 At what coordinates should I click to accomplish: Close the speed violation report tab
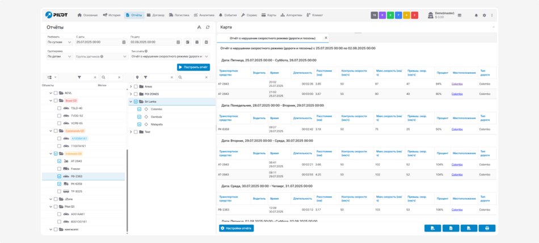326,38
